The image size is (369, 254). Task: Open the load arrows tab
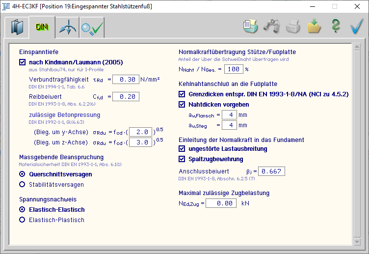tap(67, 28)
